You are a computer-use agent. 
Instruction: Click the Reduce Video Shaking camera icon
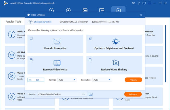(x=116, y=63)
